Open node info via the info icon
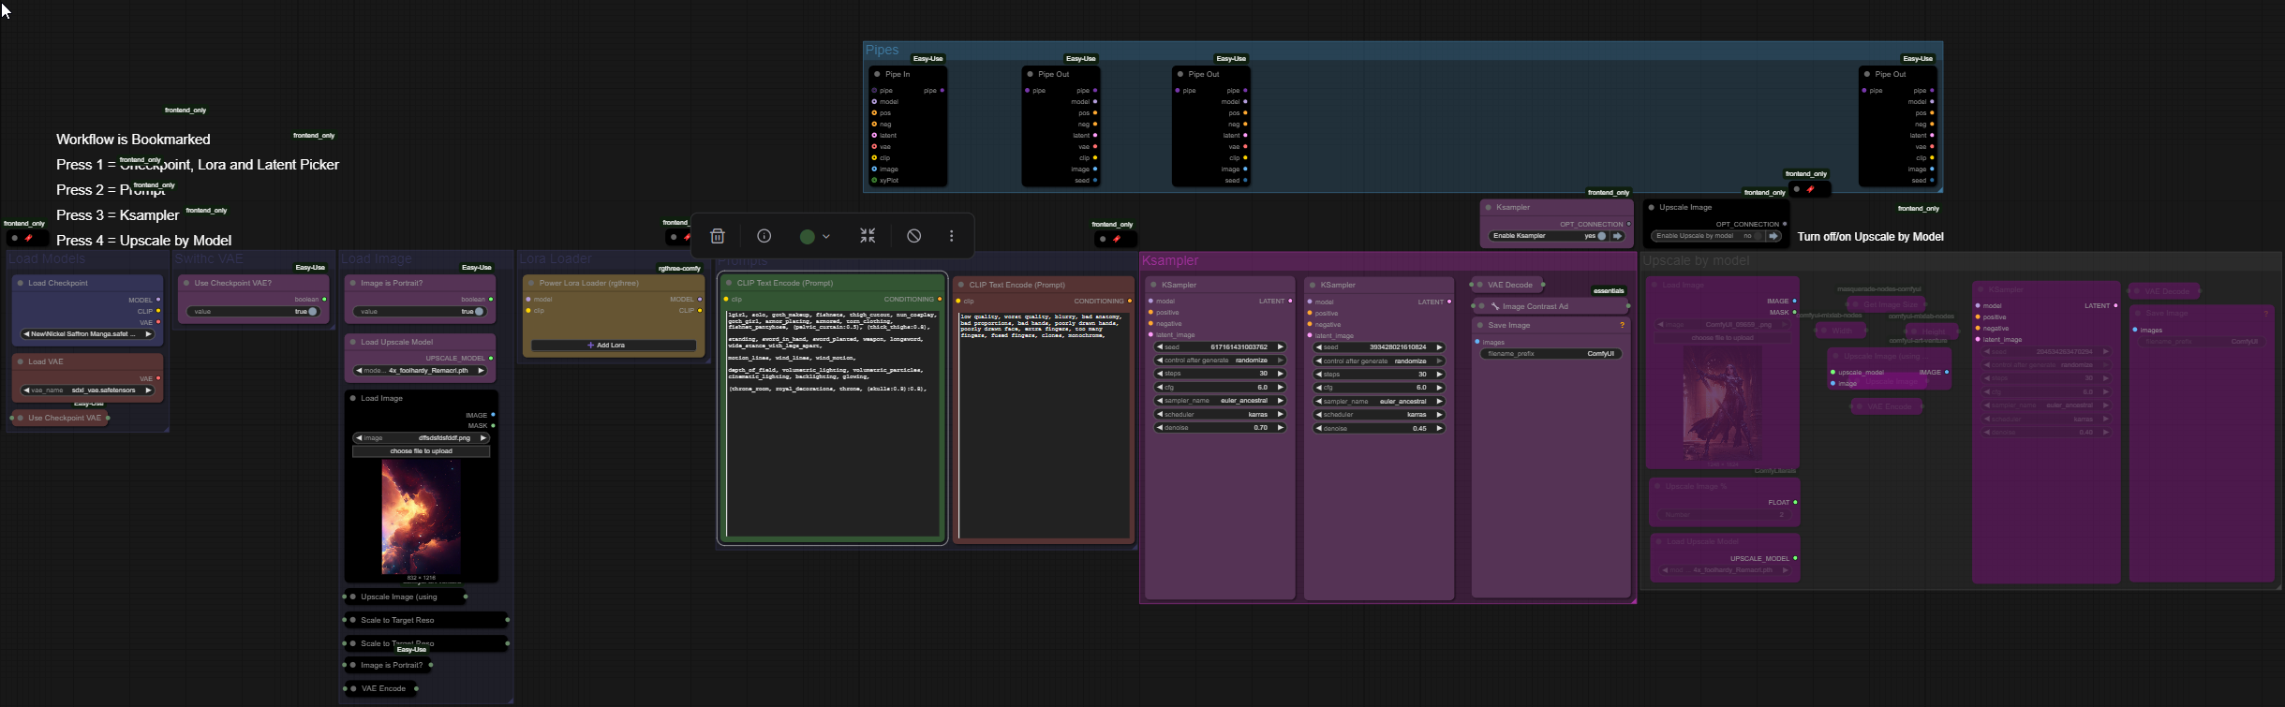The width and height of the screenshot is (2285, 707). 764,236
